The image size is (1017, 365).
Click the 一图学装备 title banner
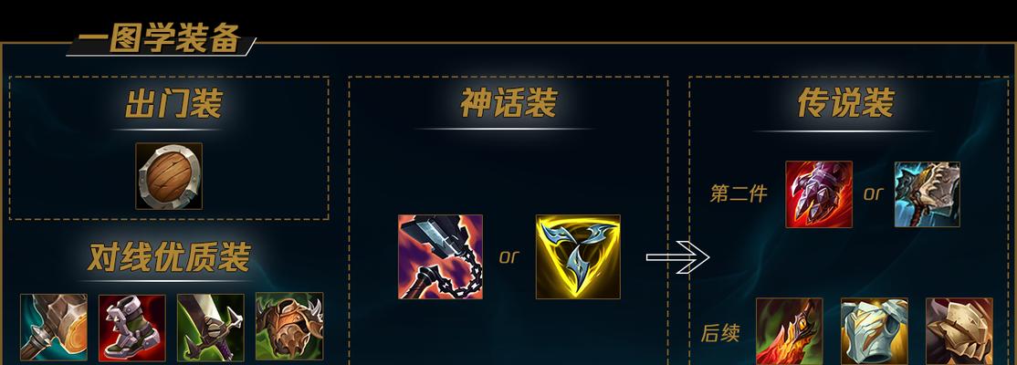161,39
